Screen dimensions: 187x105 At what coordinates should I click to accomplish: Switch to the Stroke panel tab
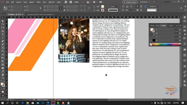[x=152, y=26]
